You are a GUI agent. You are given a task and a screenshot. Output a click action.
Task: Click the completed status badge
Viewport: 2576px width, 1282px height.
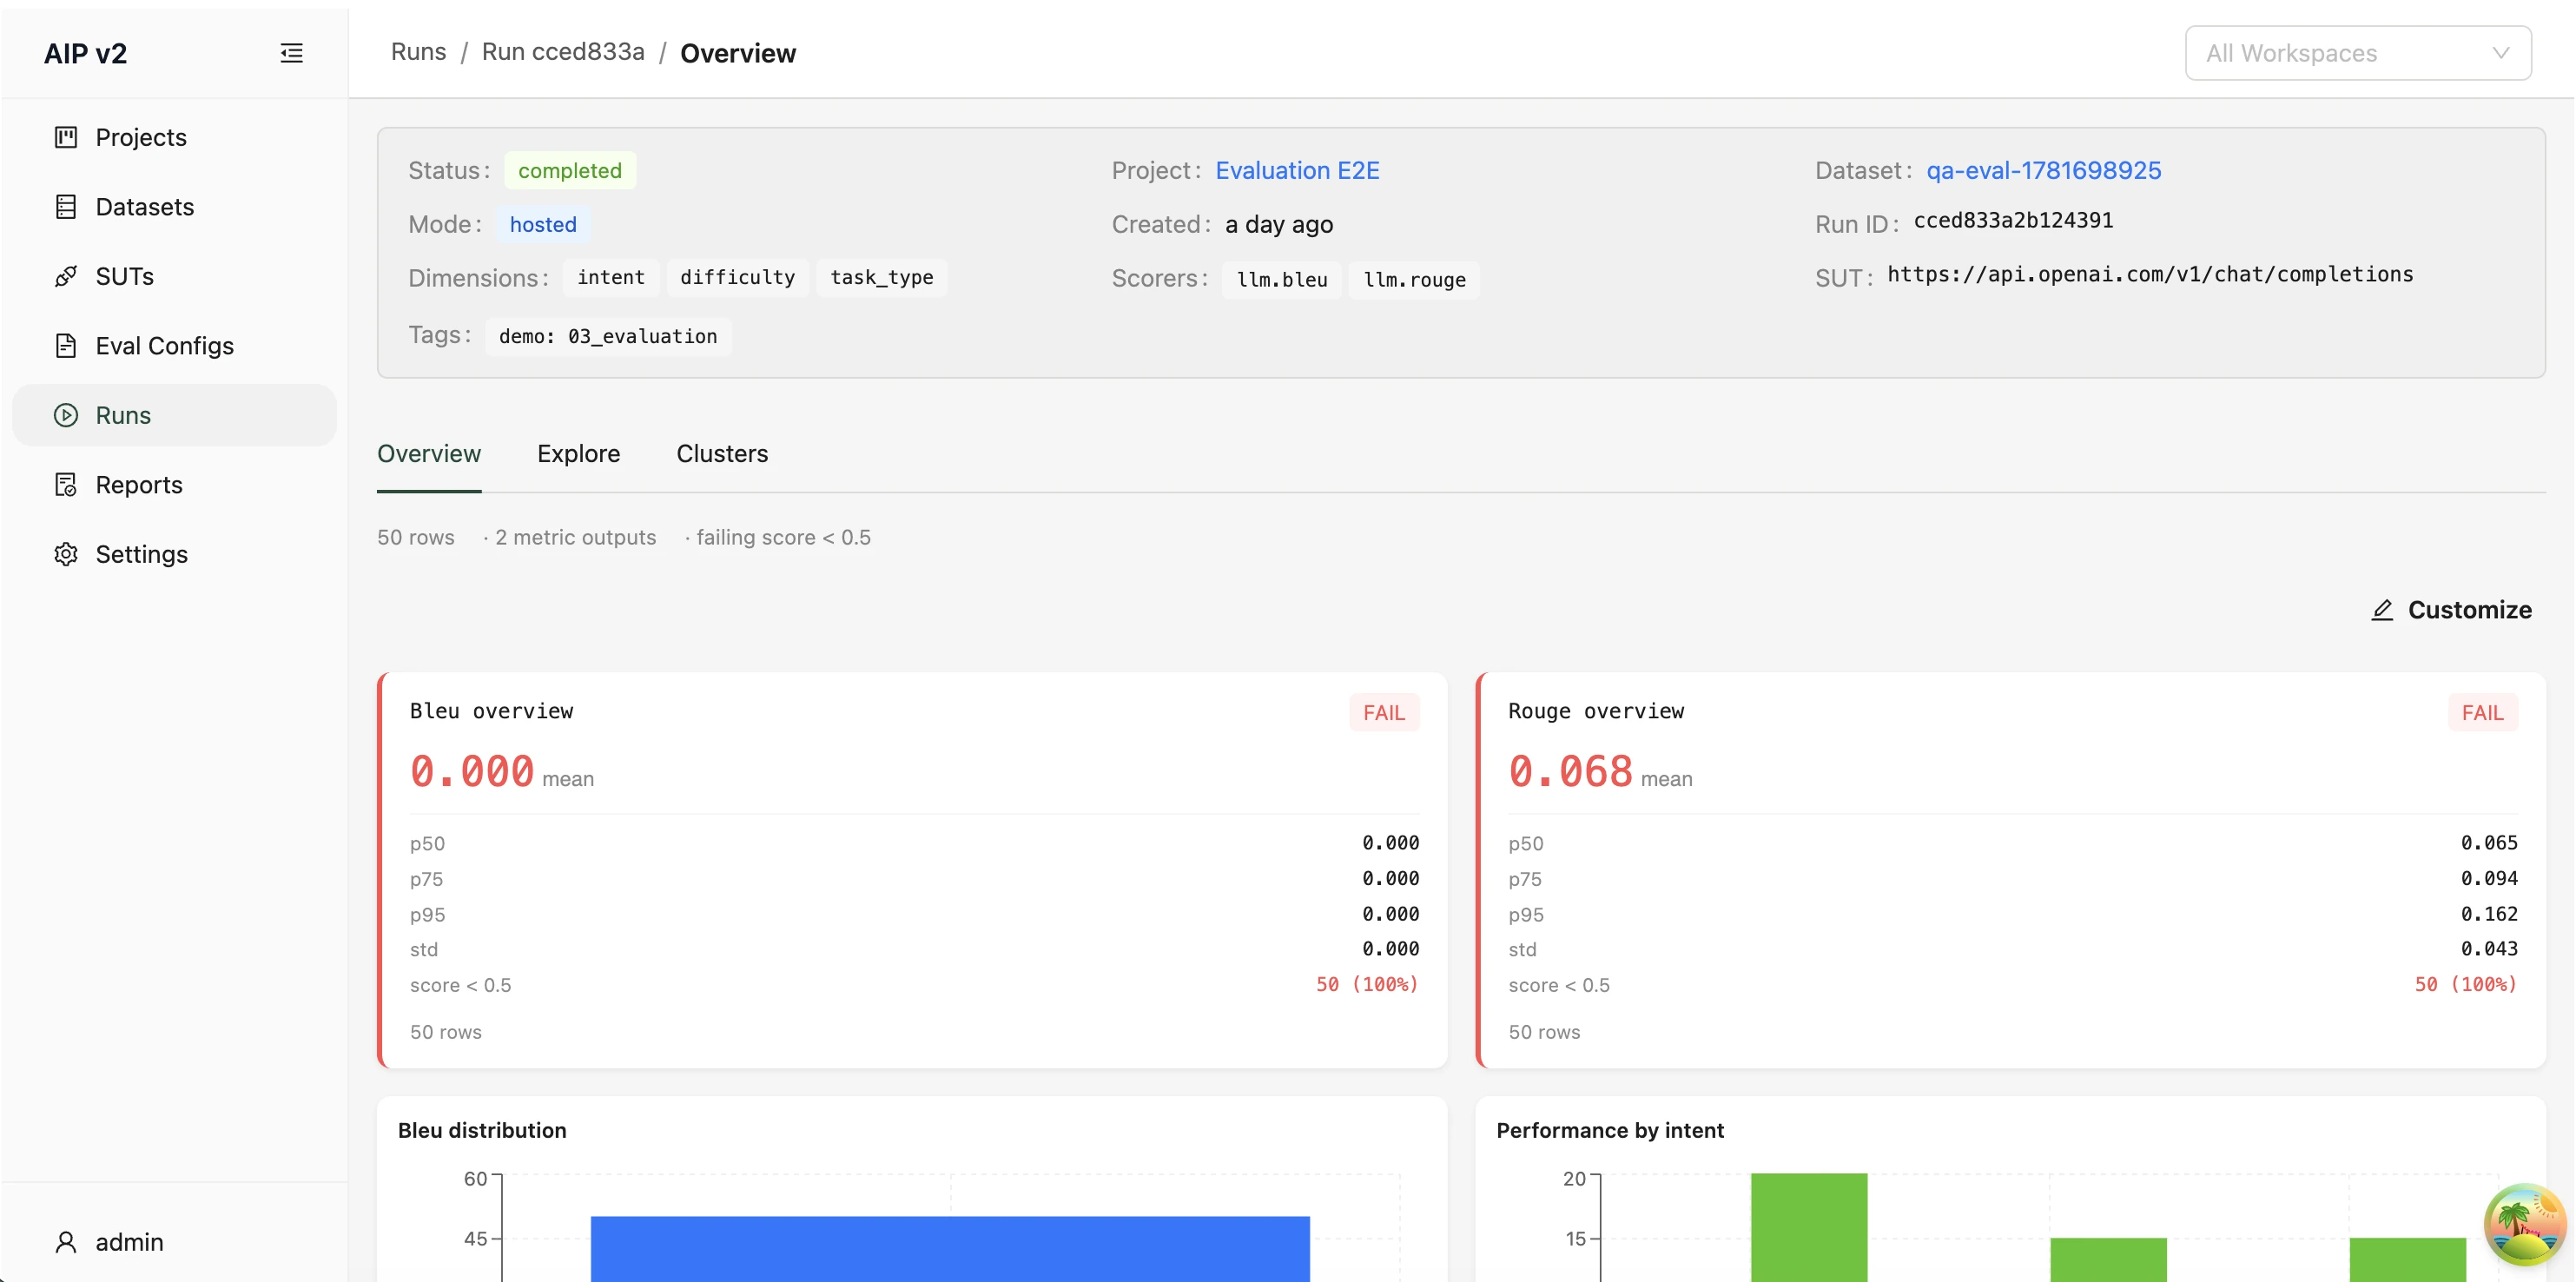click(570, 171)
